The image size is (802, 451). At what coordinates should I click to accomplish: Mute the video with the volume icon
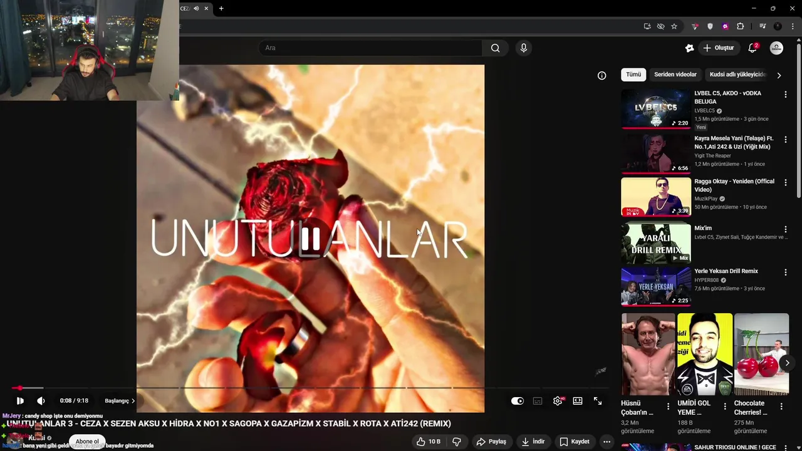[x=41, y=401]
